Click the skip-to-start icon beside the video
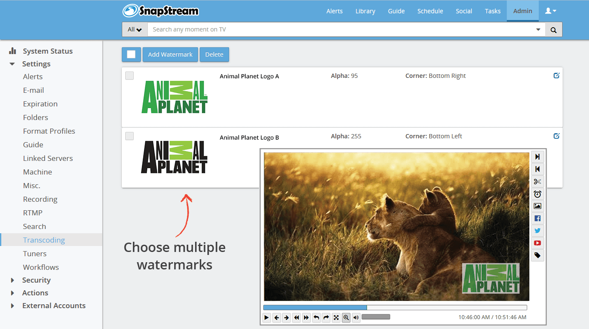This screenshot has height=329, width=589. click(537, 169)
